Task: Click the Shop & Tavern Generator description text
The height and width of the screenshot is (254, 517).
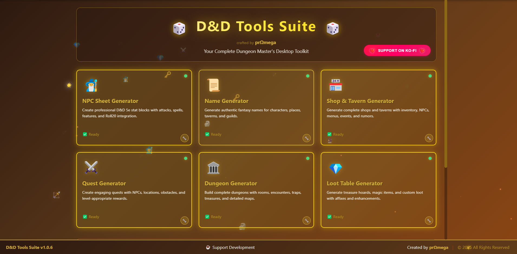Action: [378, 113]
